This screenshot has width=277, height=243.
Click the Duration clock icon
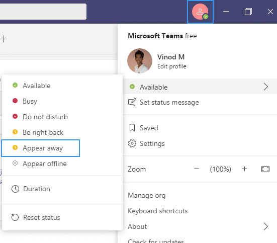pyautogui.click(x=15, y=189)
